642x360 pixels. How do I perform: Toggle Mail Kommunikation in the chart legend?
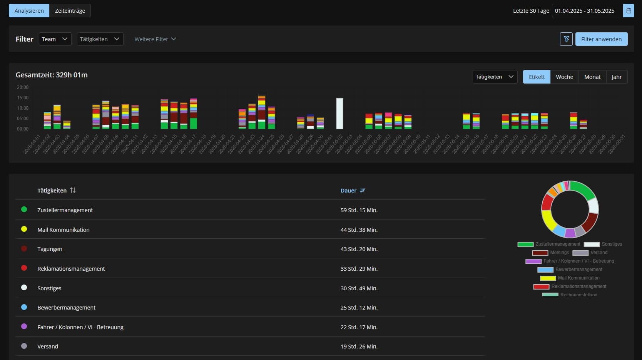(x=570, y=278)
